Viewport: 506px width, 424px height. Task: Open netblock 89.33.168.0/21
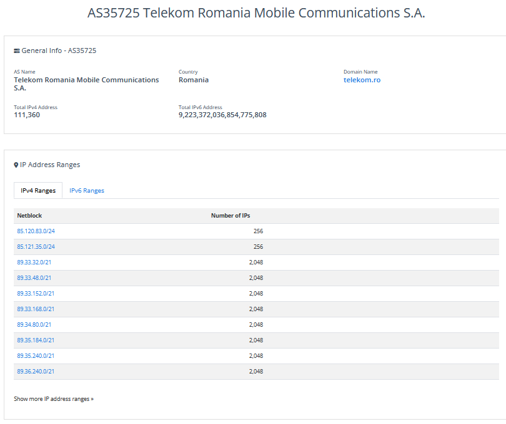[36, 309]
